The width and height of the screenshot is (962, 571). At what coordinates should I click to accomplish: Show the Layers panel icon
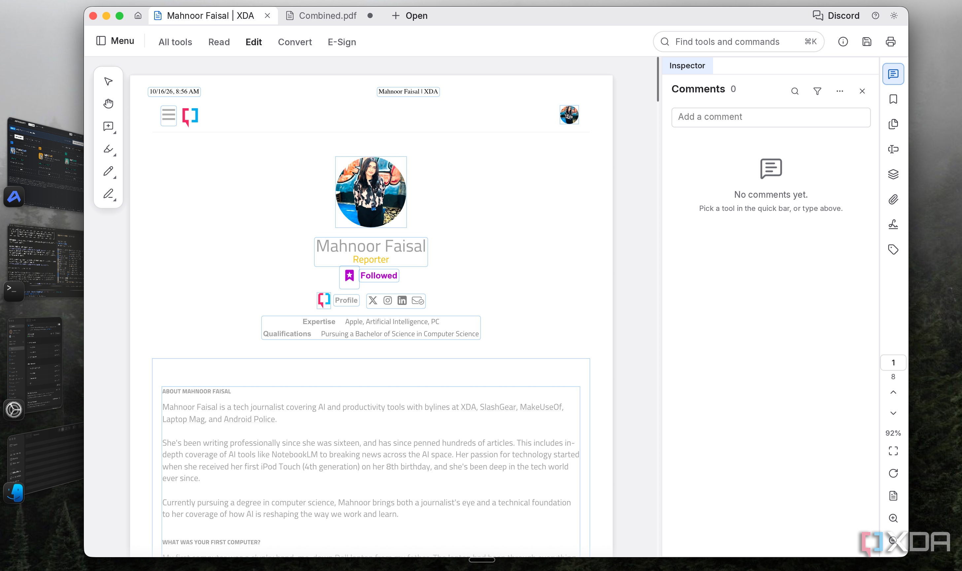tap(893, 174)
